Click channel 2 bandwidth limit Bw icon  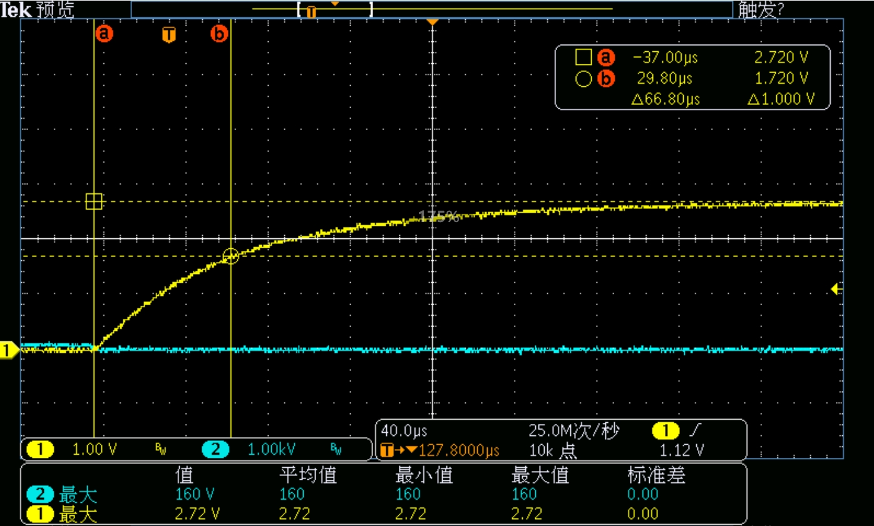click(x=336, y=449)
